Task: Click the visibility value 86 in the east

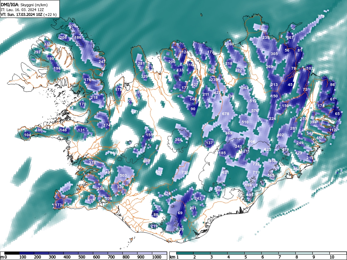Action: pyautogui.click(x=332, y=85)
